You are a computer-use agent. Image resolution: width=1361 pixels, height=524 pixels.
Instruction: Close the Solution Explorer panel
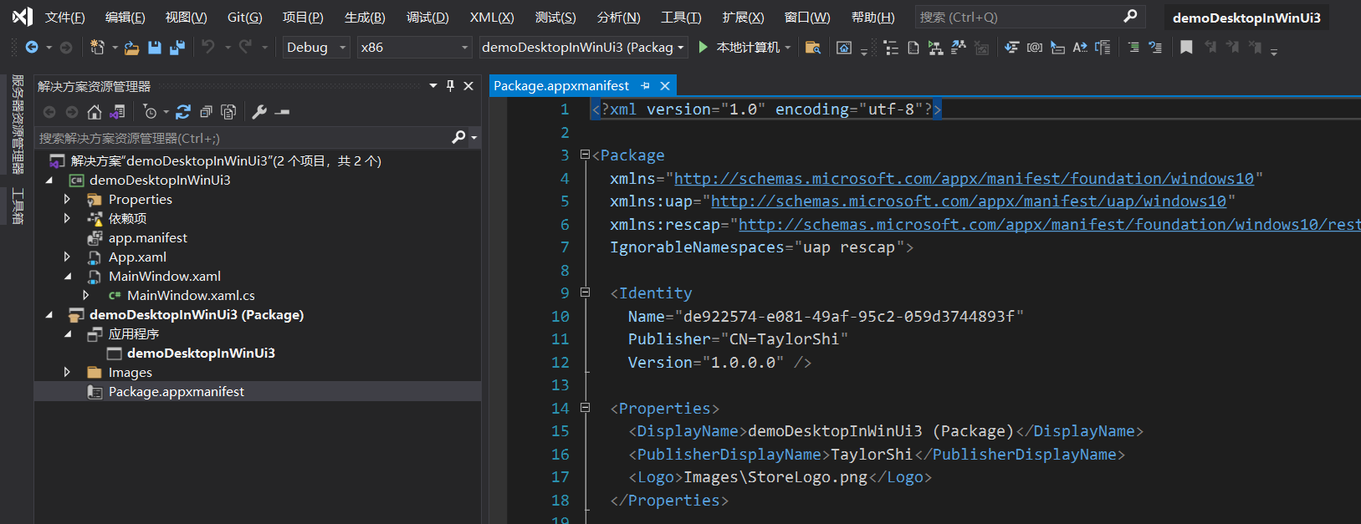click(468, 85)
